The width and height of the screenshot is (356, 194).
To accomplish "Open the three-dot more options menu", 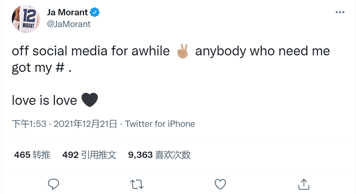I will pyautogui.click(x=339, y=12).
